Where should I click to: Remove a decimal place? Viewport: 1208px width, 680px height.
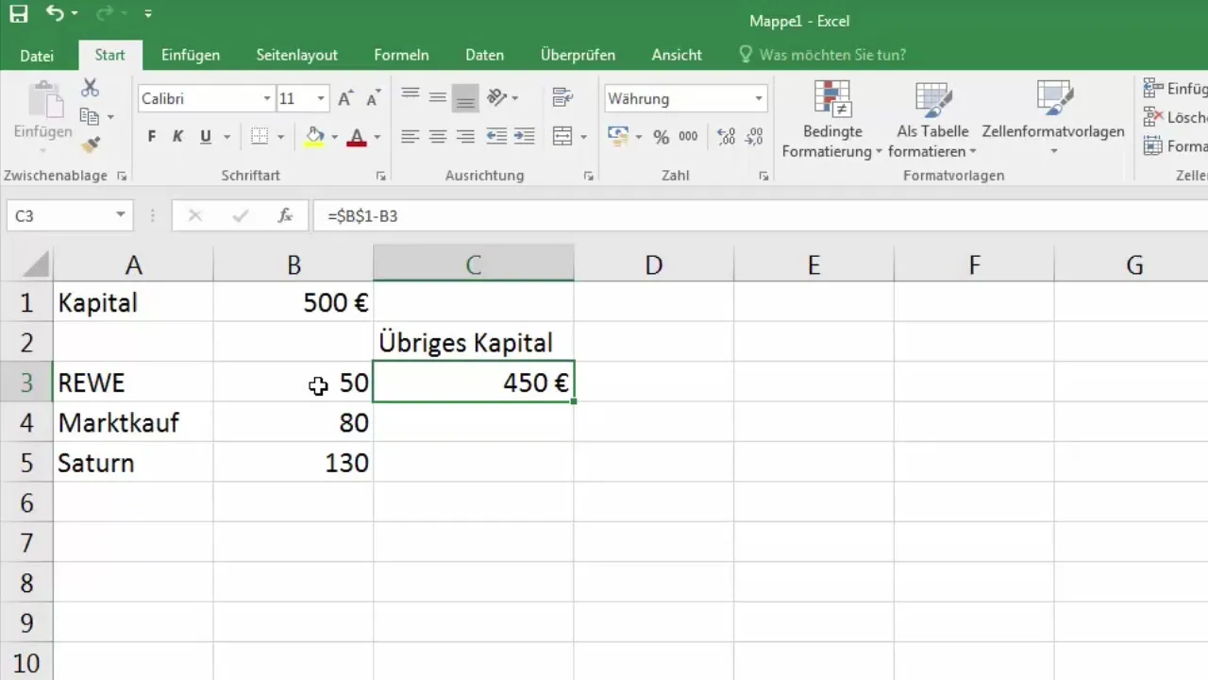[x=753, y=137]
